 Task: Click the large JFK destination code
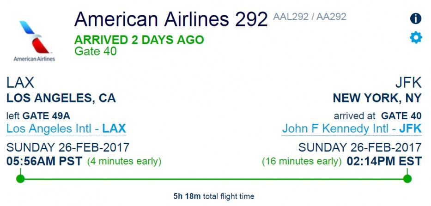point(408,83)
